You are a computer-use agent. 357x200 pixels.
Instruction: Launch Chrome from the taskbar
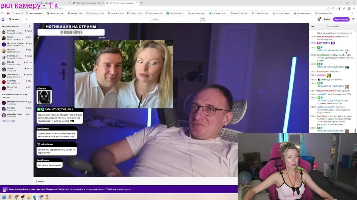click(x=10, y=197)
